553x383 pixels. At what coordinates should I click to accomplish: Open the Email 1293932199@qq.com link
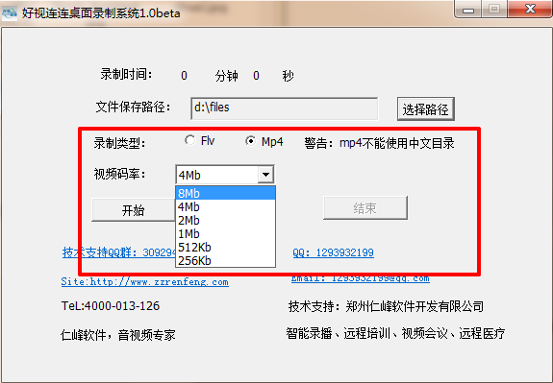[361, 278]
